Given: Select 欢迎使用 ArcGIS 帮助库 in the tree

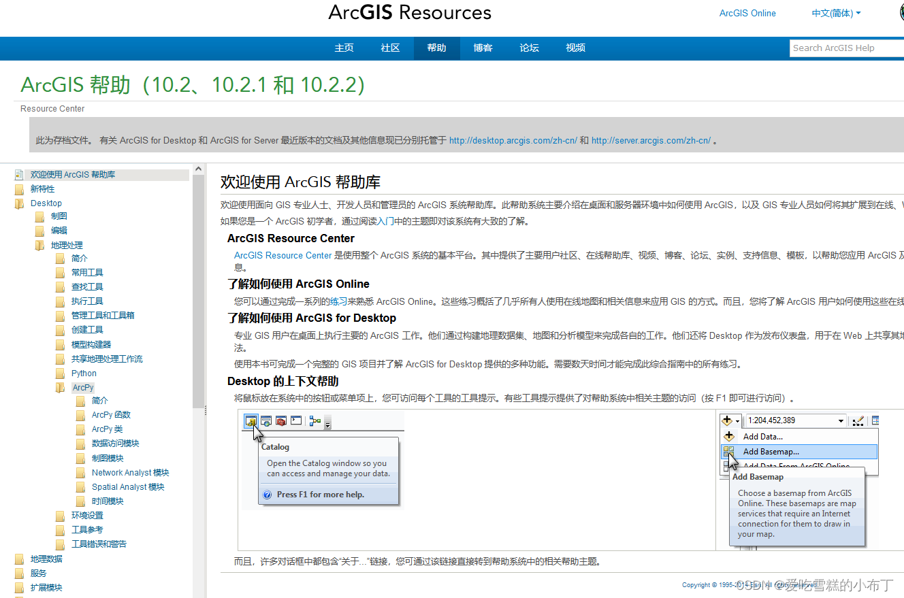Looking at the screenshot, I should tap(73, 175).
